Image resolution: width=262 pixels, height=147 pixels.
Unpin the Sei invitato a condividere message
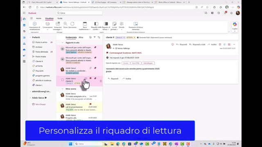(95, 68)
